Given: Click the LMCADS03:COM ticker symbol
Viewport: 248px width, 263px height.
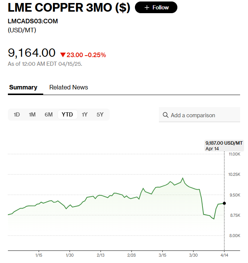Looking at the screenshot, I should (x=33, y=21).
